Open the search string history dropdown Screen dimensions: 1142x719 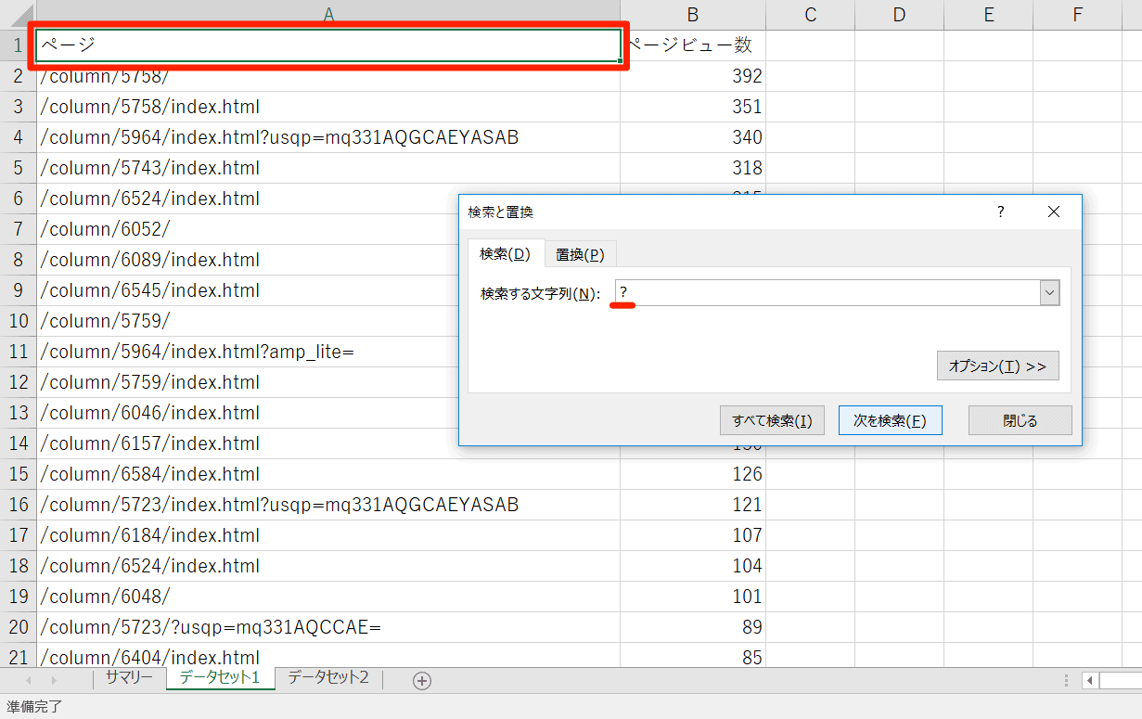(x=1049, y=292)
